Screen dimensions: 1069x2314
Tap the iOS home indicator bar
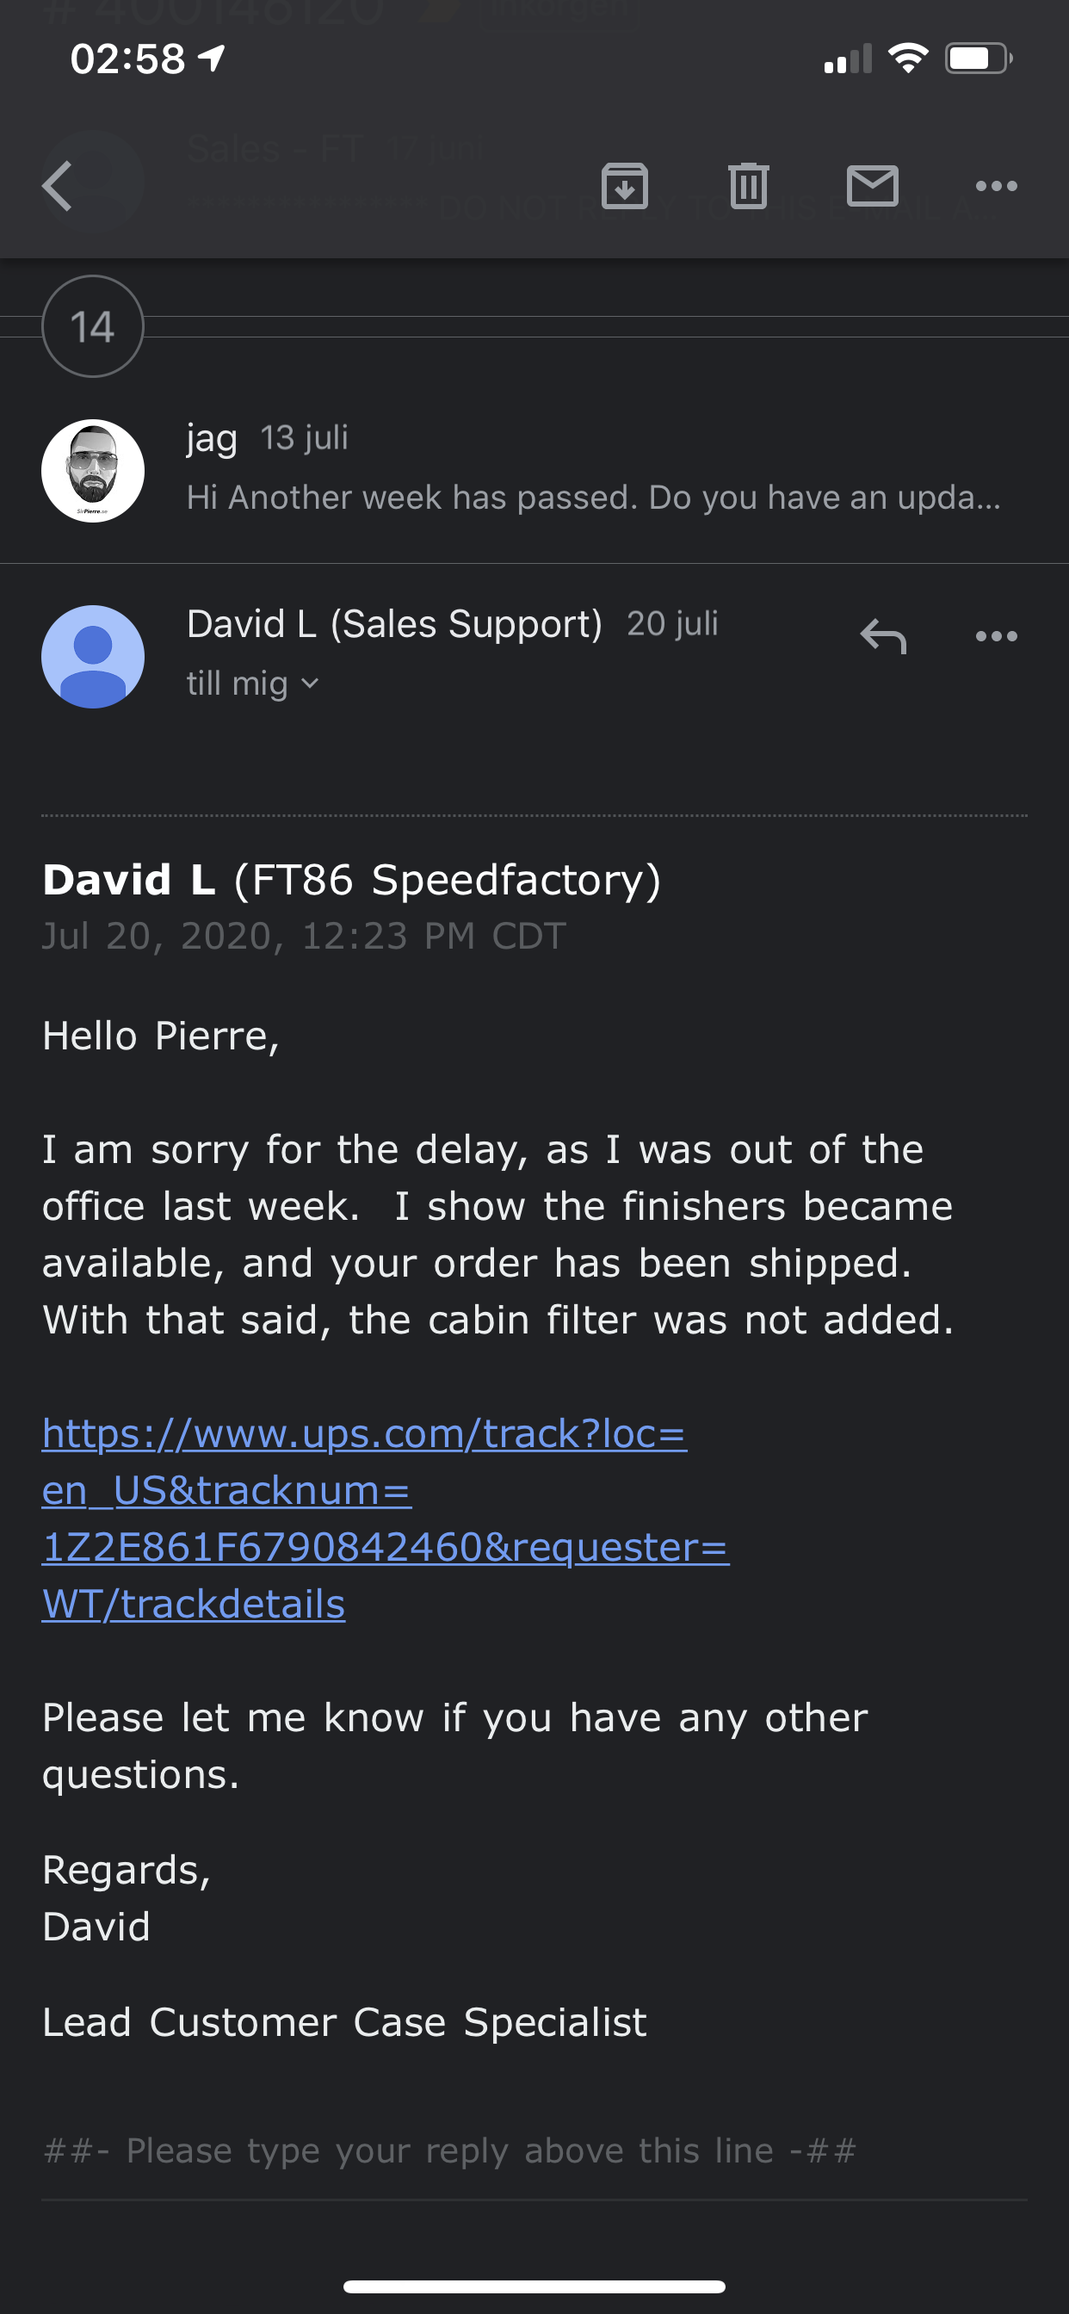click(534, 2286)
